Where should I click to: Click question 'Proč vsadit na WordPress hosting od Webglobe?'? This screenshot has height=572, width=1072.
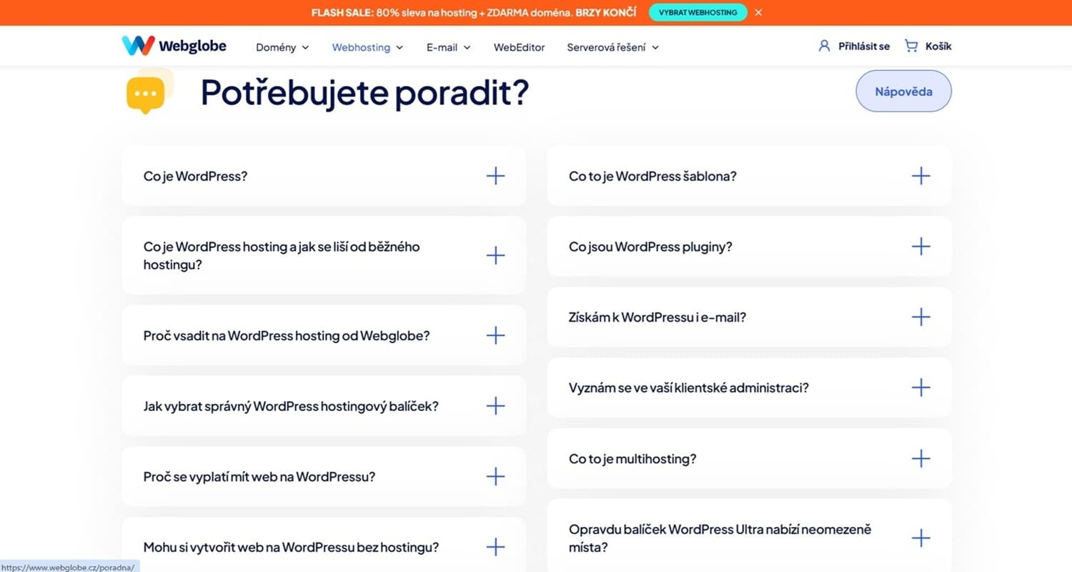[x=287, y=335]
